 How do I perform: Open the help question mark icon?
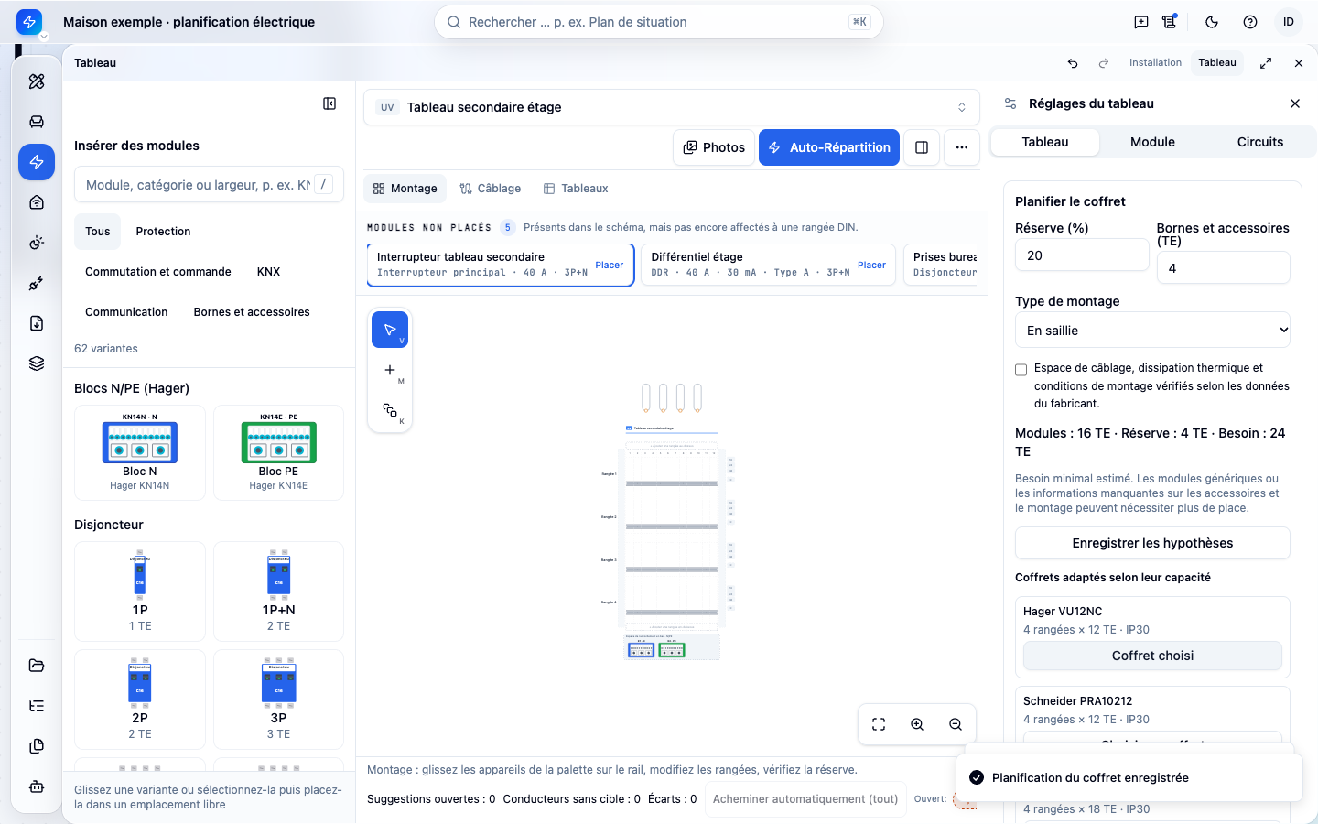coord(1250,22)
